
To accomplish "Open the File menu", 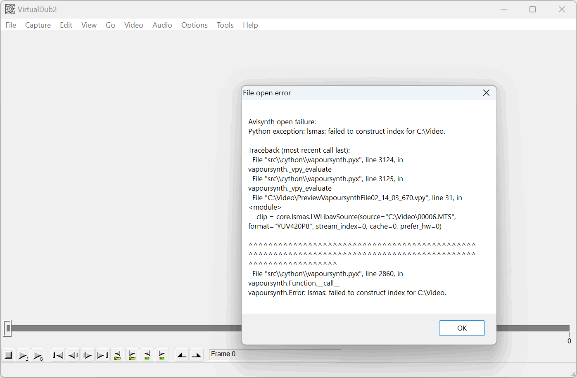I will click(11, 25).
